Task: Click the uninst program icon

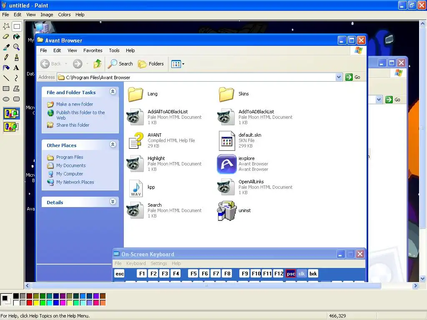Action: pos(226,210)
